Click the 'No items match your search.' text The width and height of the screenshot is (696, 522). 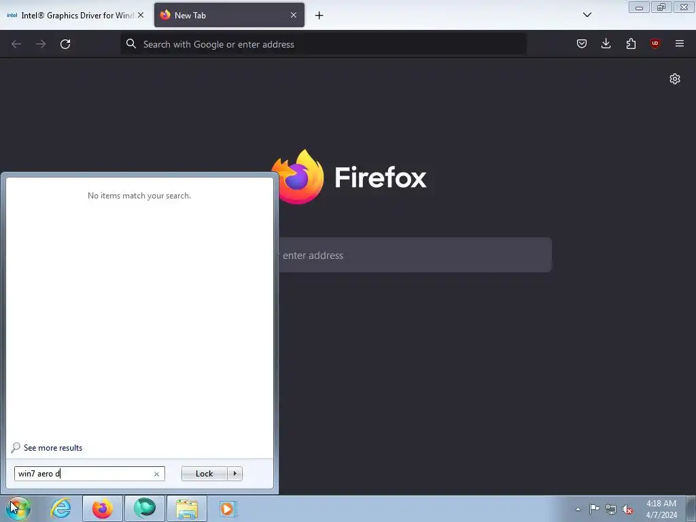[139, 196]
